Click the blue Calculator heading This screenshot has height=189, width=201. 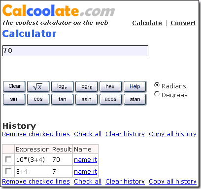[29, 34]
